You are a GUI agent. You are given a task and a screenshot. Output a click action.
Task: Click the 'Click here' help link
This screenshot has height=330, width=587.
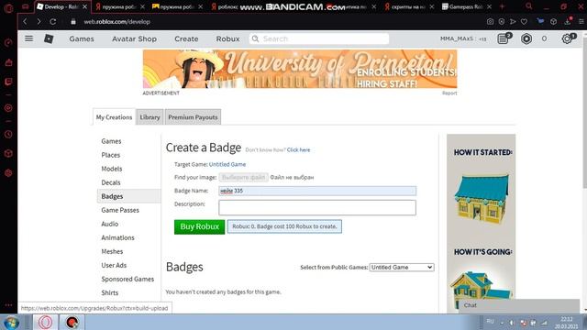298,149
